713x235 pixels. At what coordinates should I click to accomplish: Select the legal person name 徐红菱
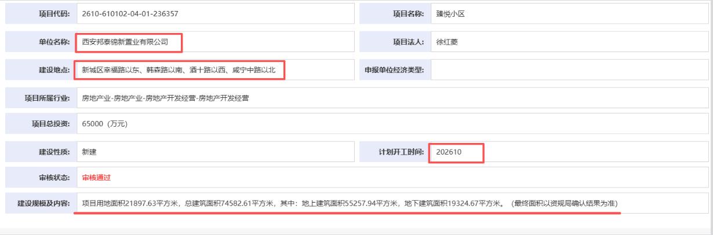447,42
